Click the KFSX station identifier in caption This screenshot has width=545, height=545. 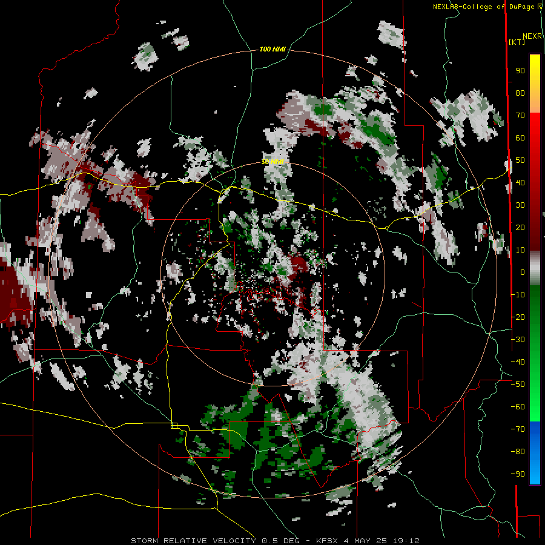327,541
